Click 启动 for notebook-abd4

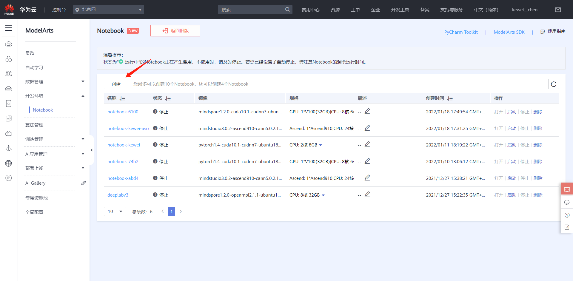[x=512, y=178]
